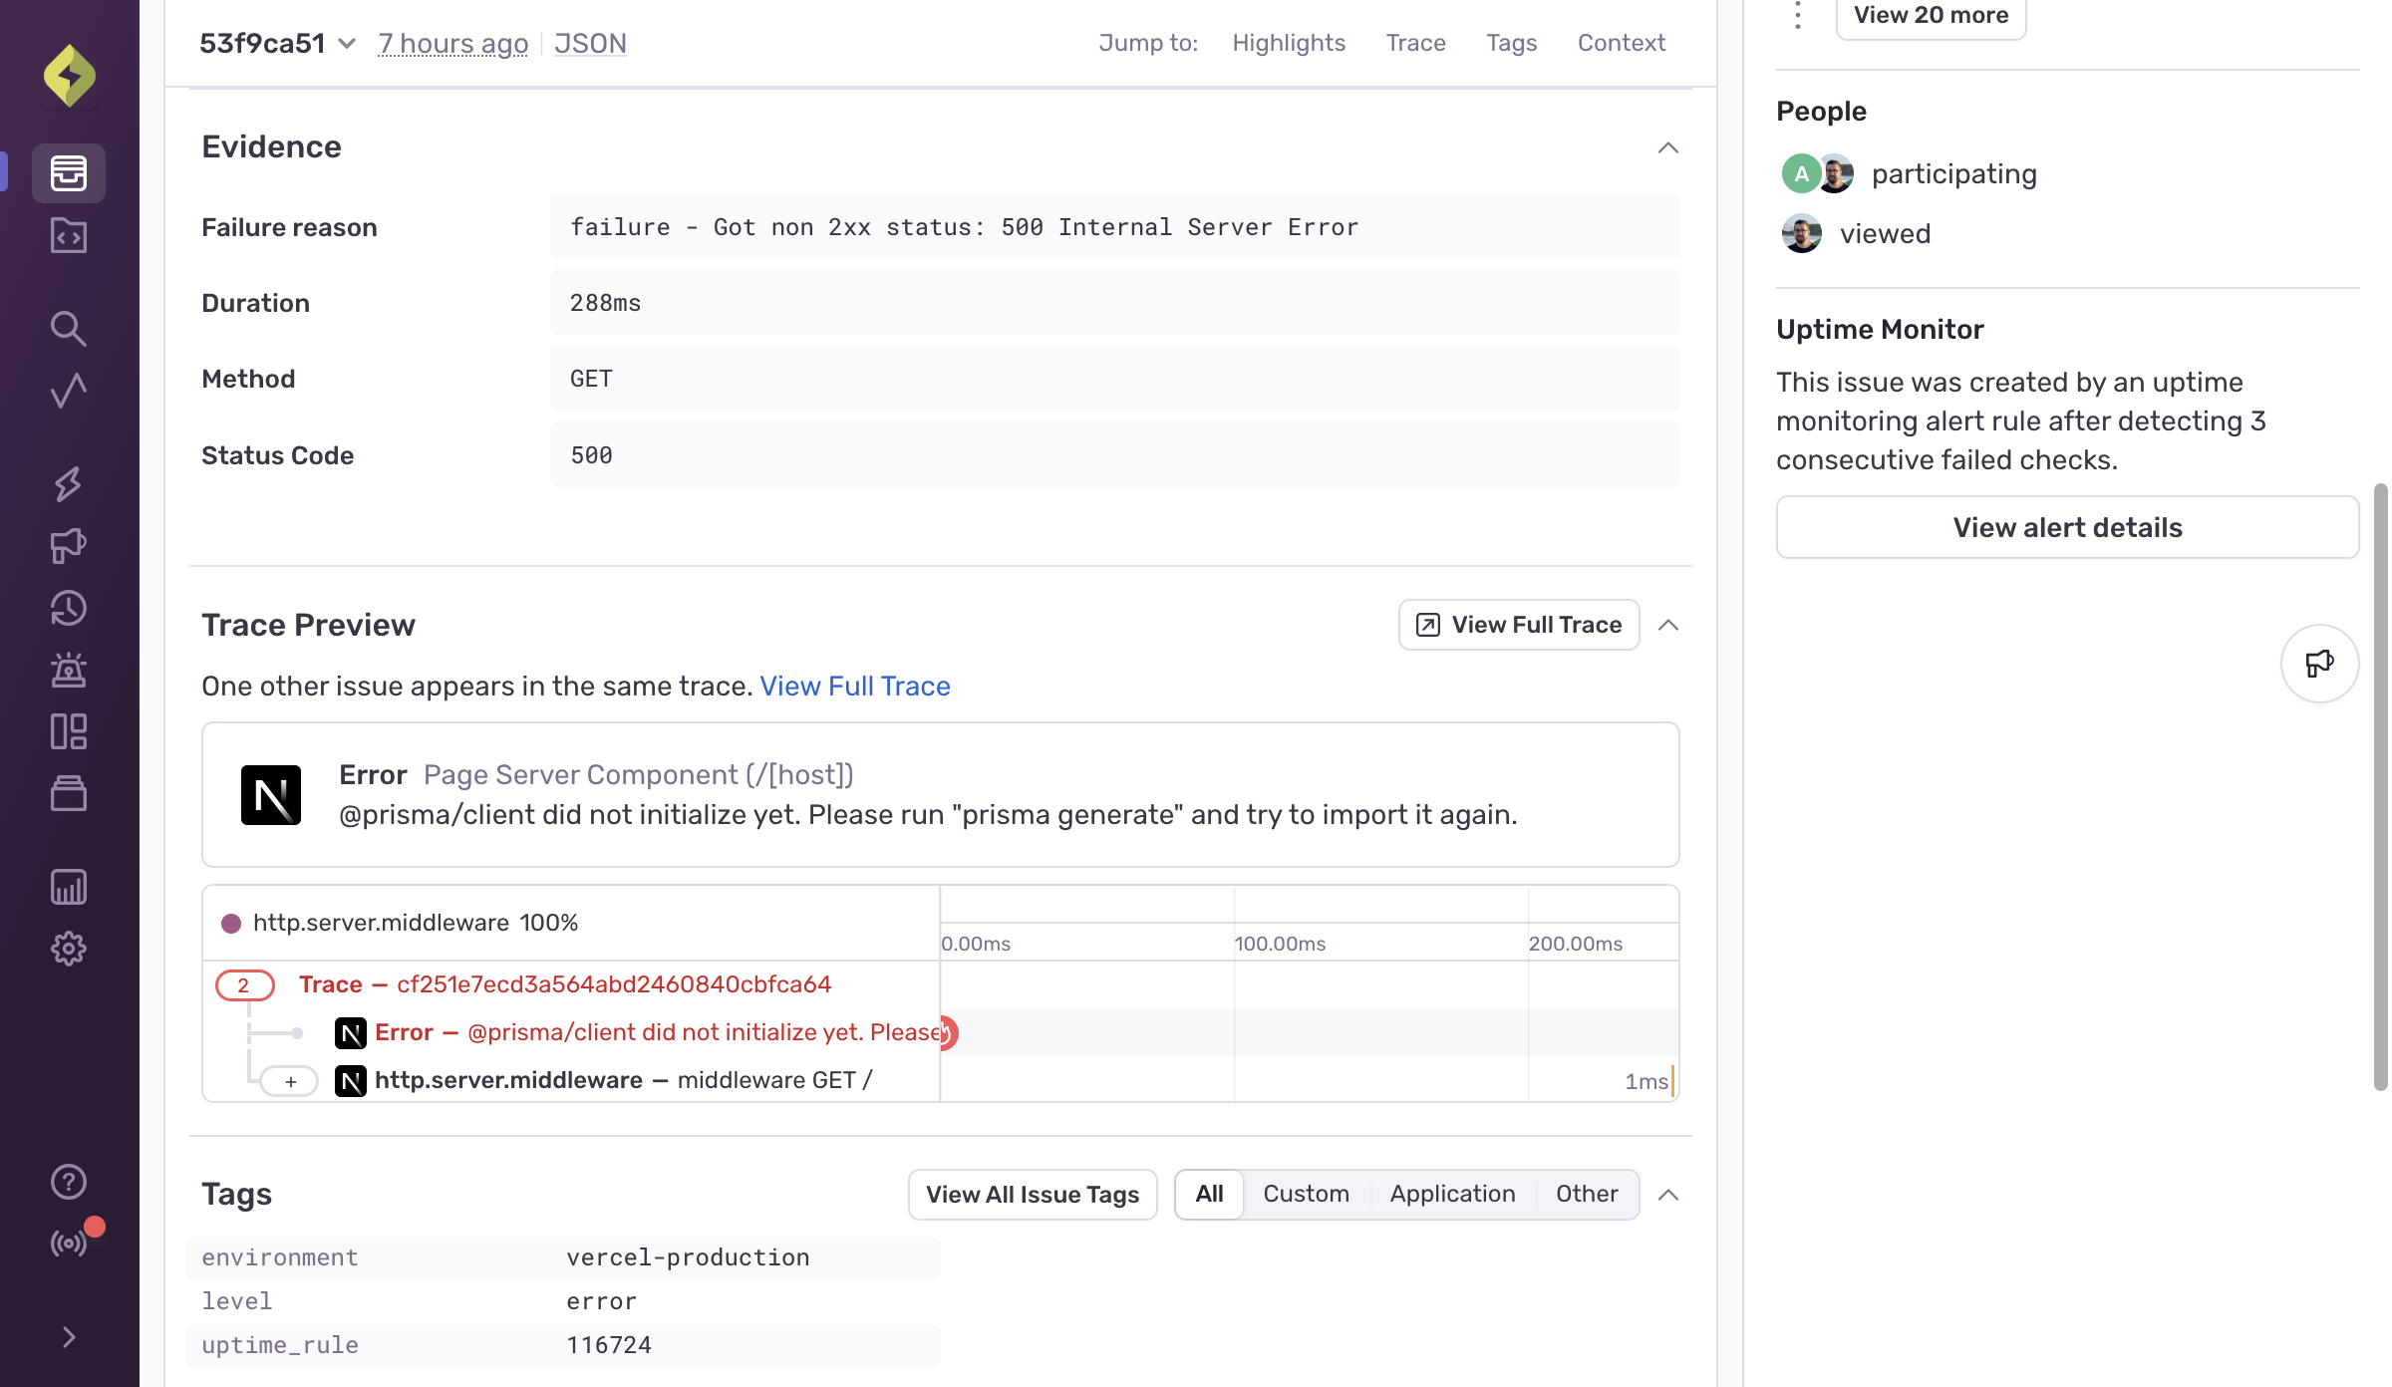Open the Alerts siren sidebar icon
The height and width of the screenshot is (1387, 2392).
69,670
